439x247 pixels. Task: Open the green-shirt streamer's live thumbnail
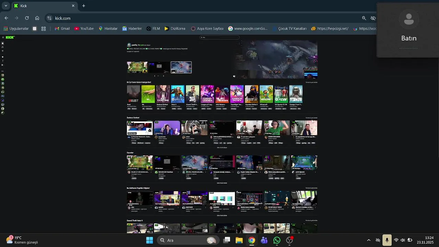277,128
